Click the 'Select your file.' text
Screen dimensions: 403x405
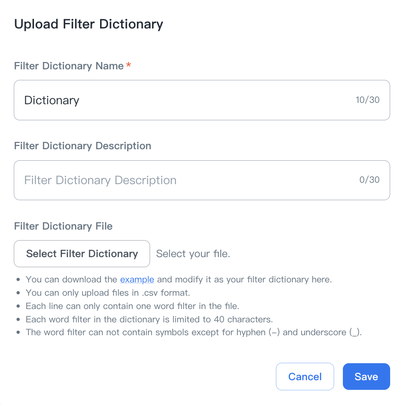[x=193, y=253]
